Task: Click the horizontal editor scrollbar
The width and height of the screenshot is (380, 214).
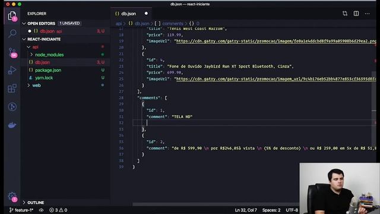Action: [x=216, y=204]
